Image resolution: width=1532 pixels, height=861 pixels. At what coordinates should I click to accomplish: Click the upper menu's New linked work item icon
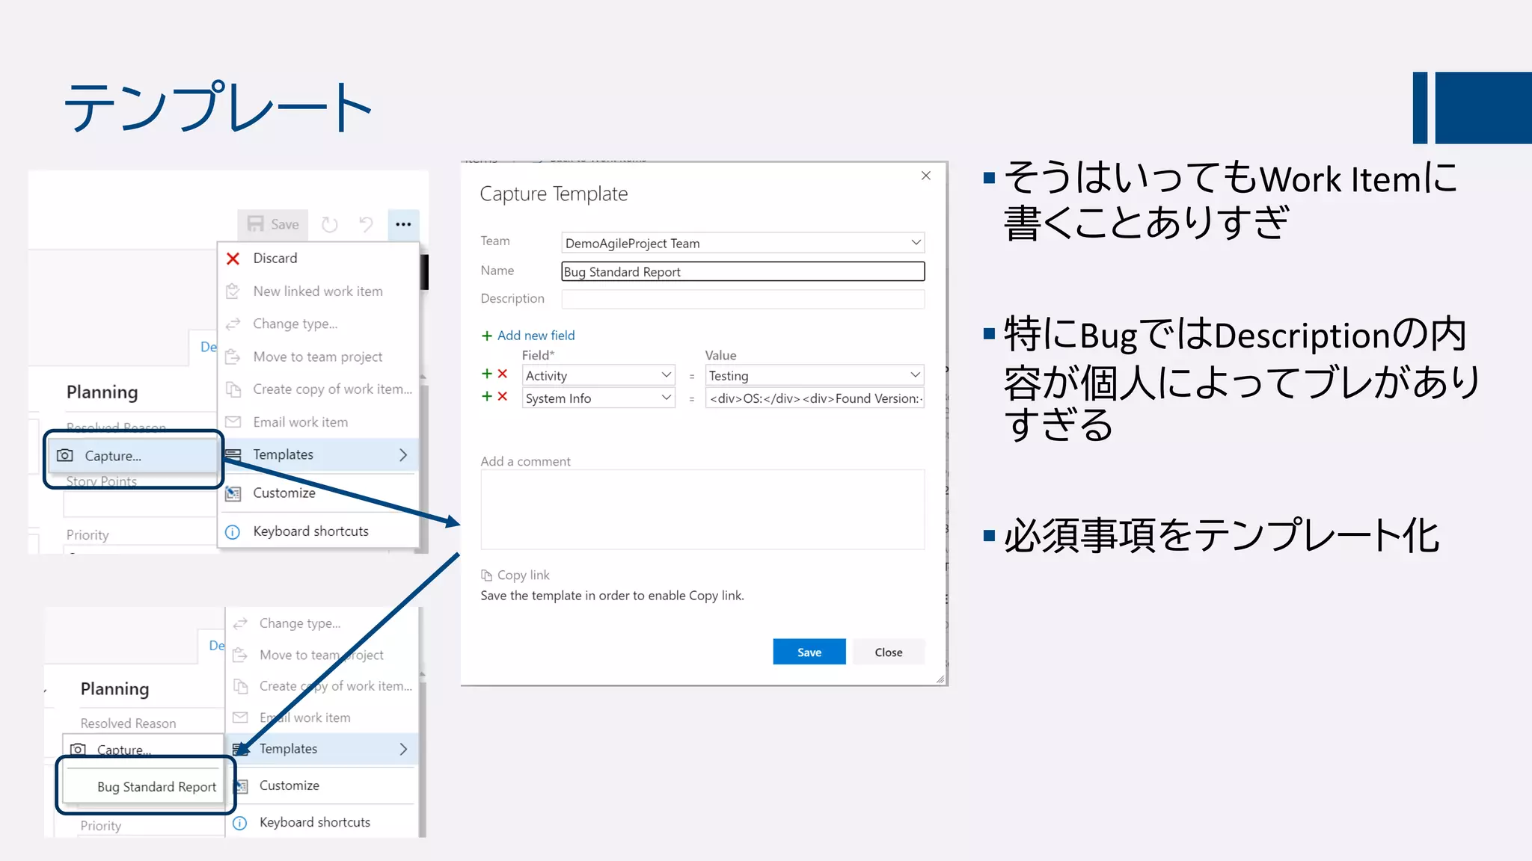coord(233,291)
